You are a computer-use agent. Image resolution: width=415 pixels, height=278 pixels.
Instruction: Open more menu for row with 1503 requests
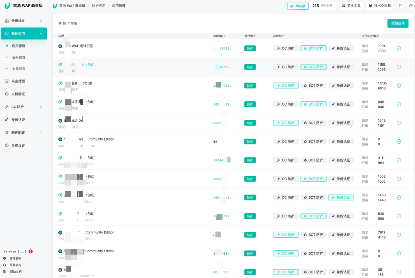click(x=399, y=179)
